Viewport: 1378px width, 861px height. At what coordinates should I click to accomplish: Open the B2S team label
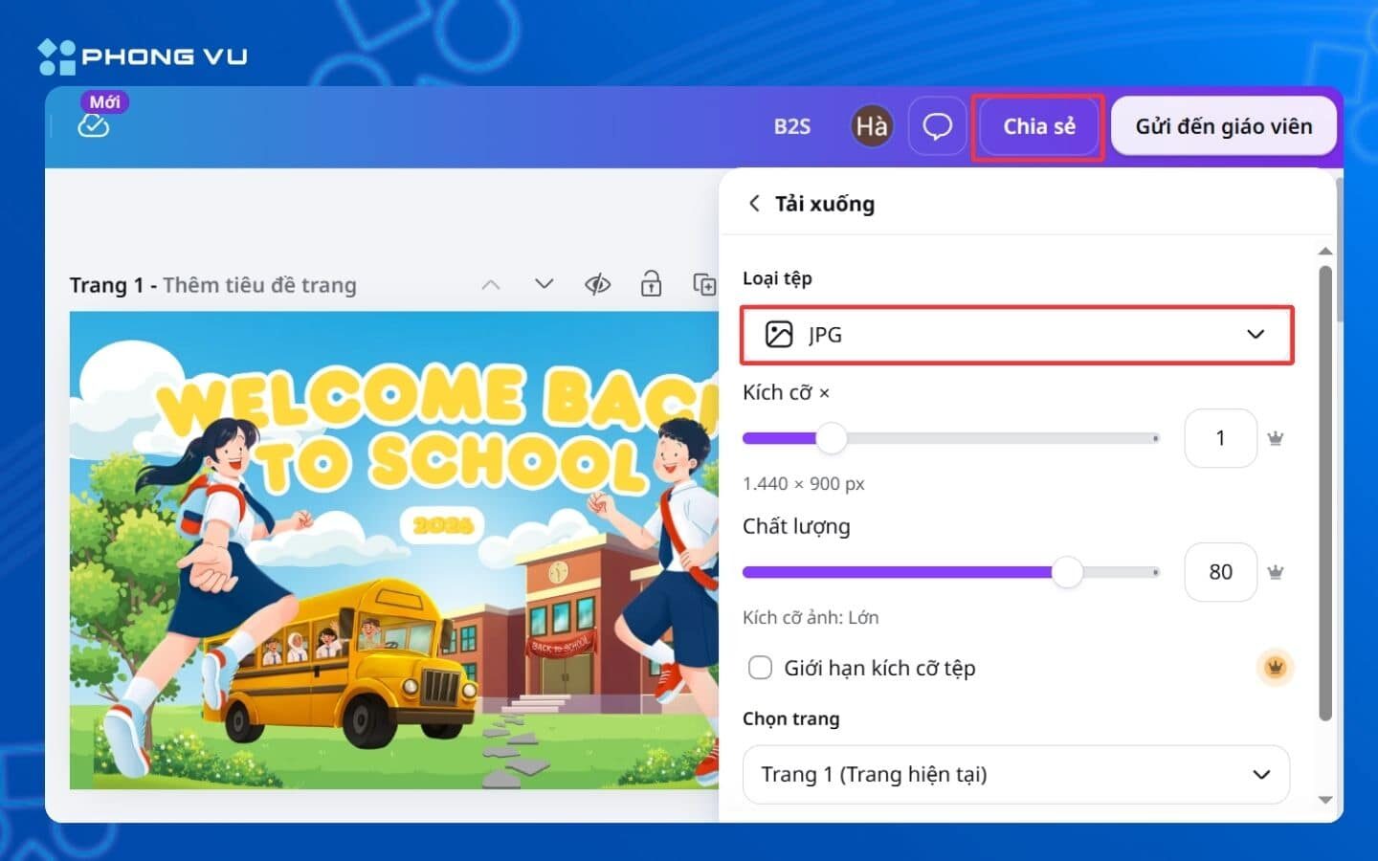tap(791, 126)
